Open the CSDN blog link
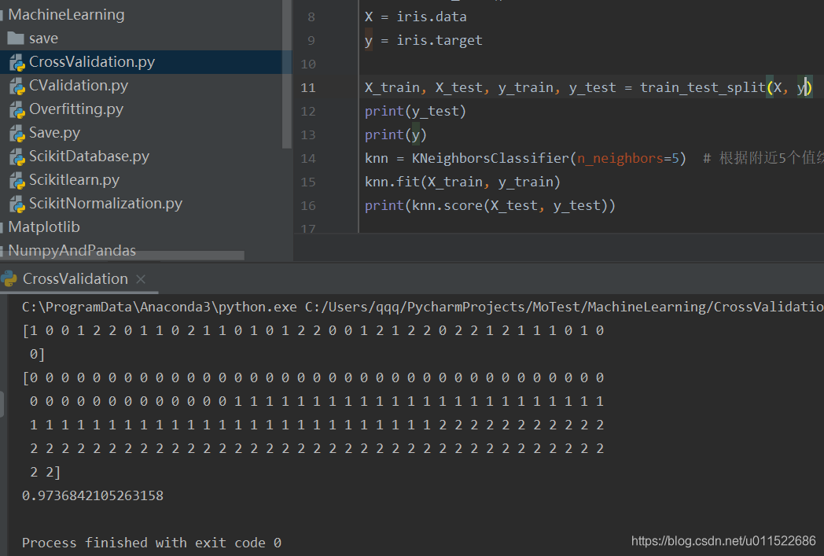Image resolution: width=824 pixels, height=556 pixels. [x=723, y=540]
